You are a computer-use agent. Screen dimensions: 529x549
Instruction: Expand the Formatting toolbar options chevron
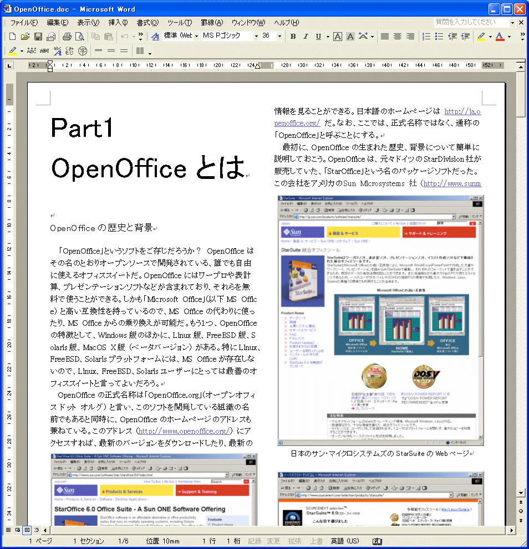point(522,36)
